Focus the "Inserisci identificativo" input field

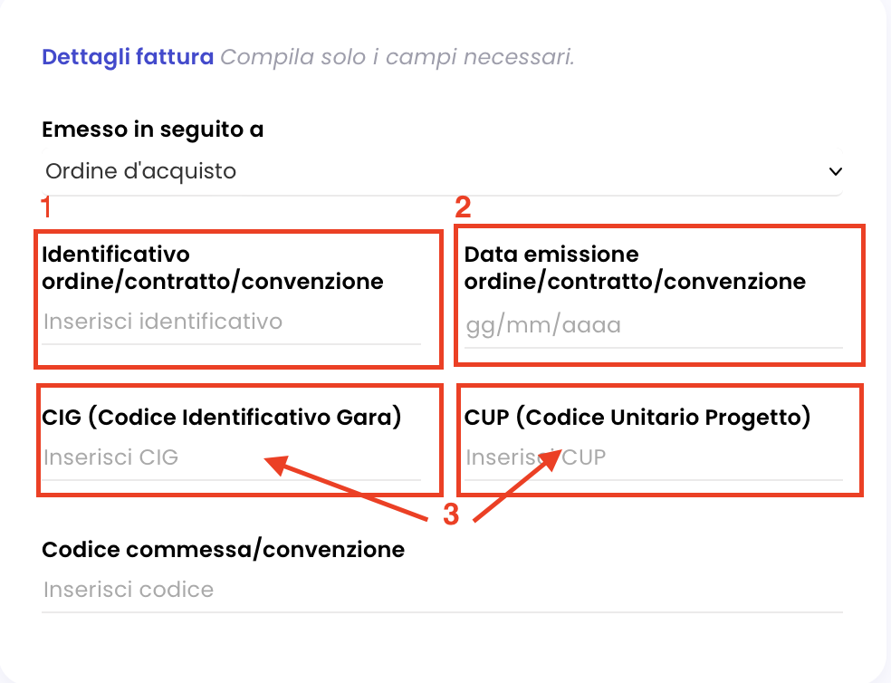click(x=231, y=322)
